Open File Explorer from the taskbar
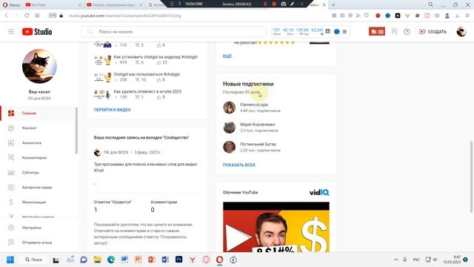Viewport: 474px width, 267px height. [97, 260]
